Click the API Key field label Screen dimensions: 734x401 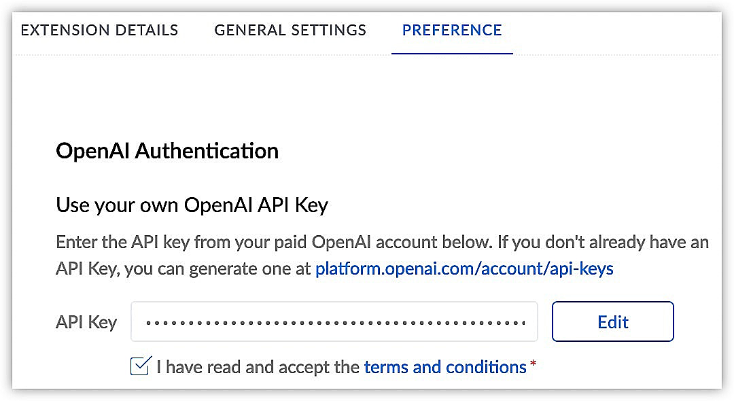click(x=86, y=322)
